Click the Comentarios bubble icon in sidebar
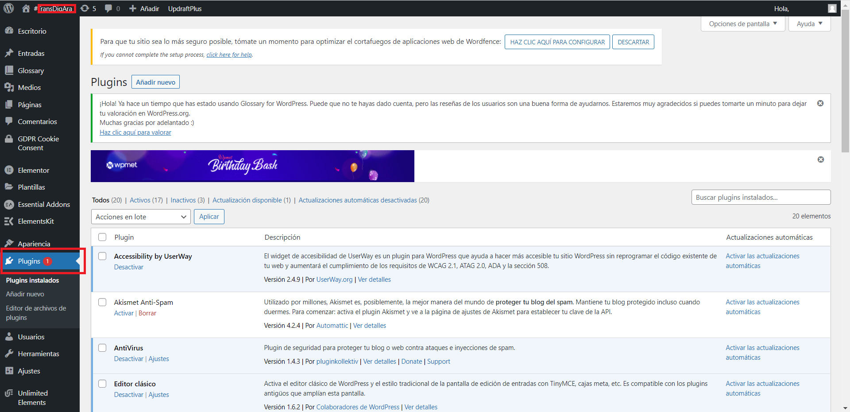Viewport: 850px width, 412px height. click(x=9, y=121)
